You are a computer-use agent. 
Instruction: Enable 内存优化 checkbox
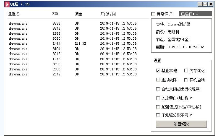186,71
